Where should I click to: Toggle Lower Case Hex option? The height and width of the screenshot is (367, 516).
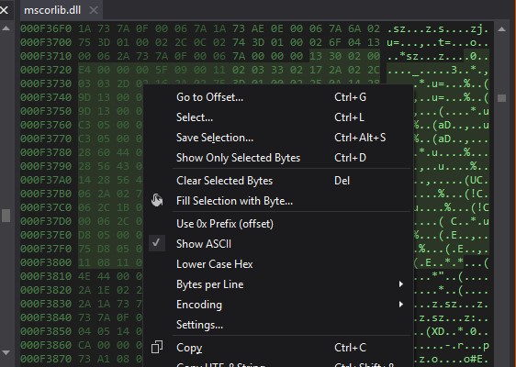278,264
